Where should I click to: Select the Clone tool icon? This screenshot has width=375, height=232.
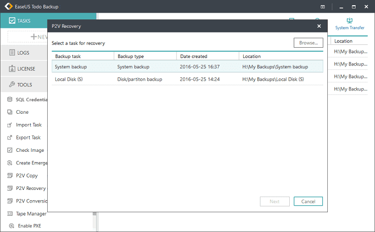(x=10, y=112)
